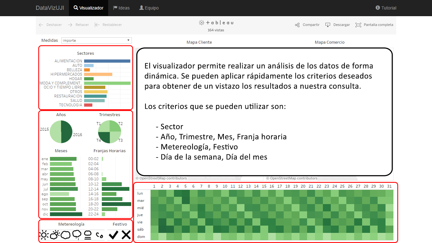Click the ene month bar

(x=63, y=159)
